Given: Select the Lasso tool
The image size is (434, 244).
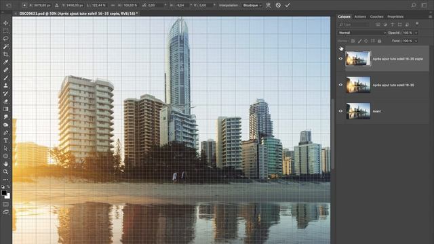Looking at the screenshot, I should click(6, 39).
